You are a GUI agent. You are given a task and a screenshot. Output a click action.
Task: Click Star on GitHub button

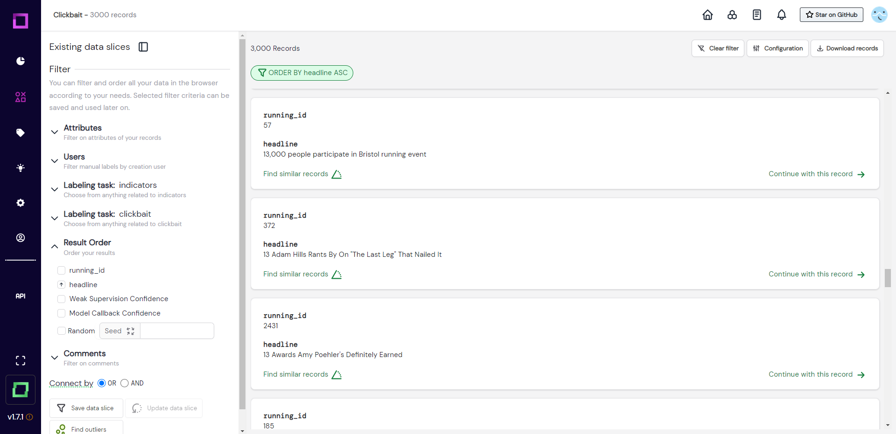click(832, 15)
